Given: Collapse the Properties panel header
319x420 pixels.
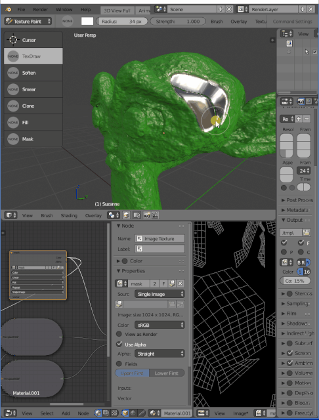Looking at the screenshot, I should tap(131, 271).
